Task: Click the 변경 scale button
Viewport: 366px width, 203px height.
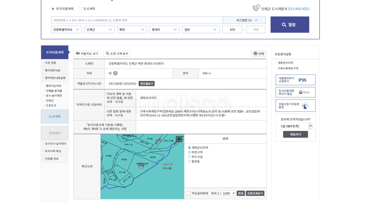Action: point(241,193)
